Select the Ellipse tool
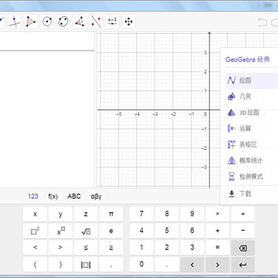Viewport: 278px width, 278px height. (63, 22)
